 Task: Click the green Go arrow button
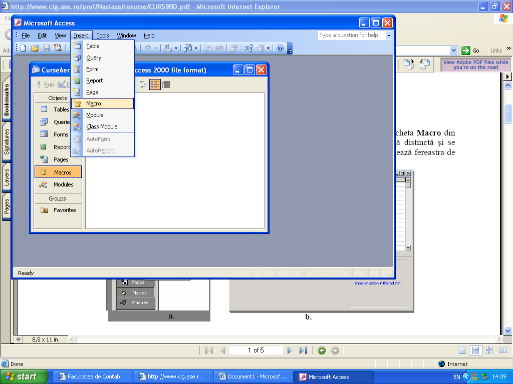(465, 50)
